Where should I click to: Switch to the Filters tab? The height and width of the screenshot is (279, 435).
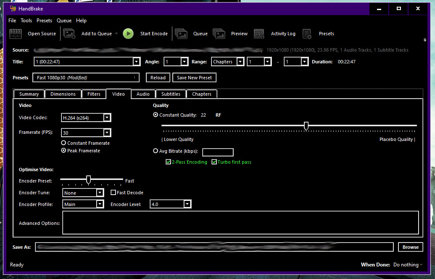[x=94, y=94]
